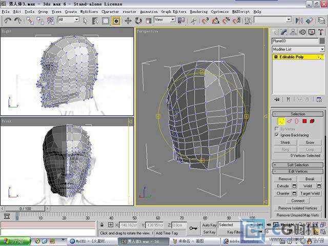
Task: Click the Mirror Selected Objects icon
Action: point(299,20)
